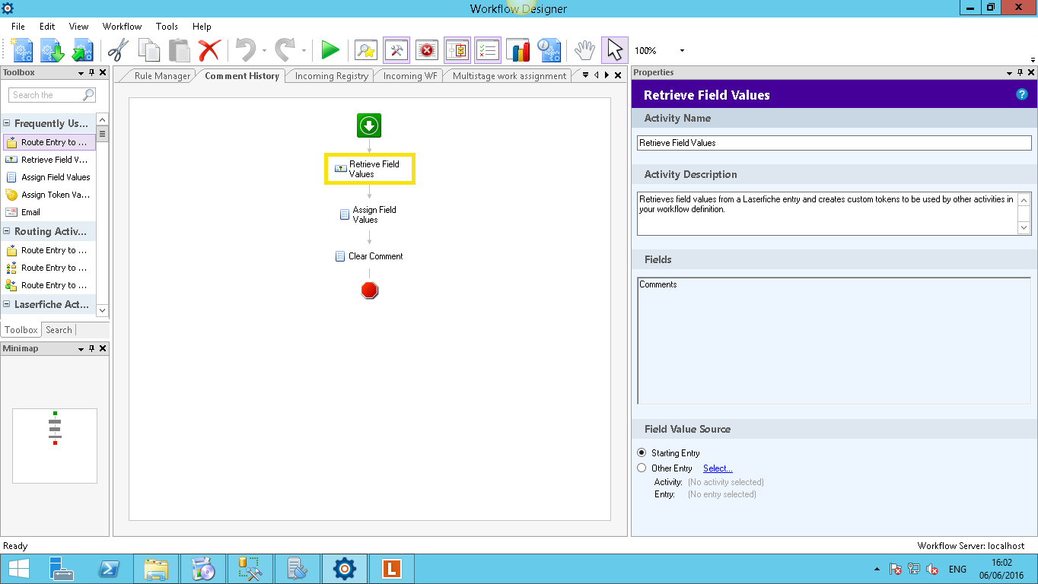Click the Cut scissors icon
The height and width of the screenshot is (584, 1038).
(118, 51)
